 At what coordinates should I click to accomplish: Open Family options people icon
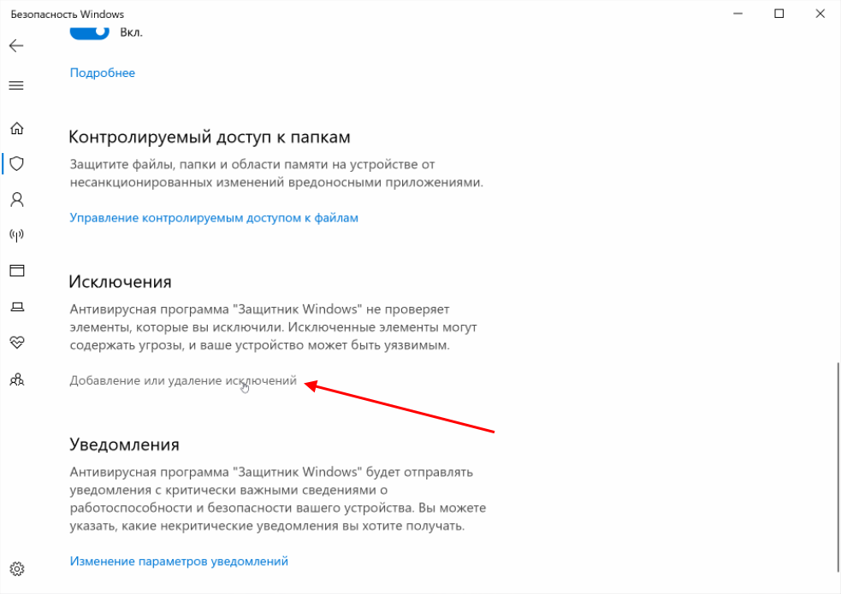(x=16, y=379)
